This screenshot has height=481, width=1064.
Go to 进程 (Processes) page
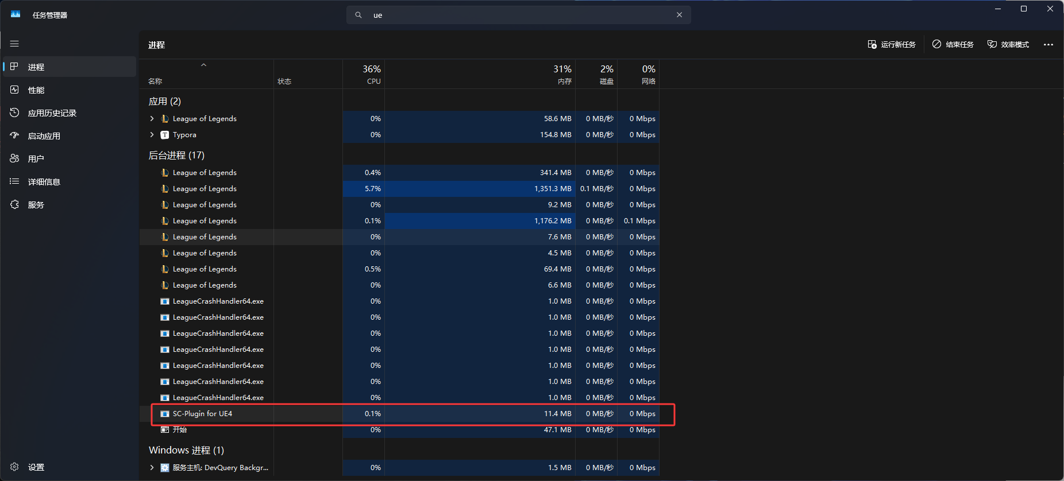click(x=70, y=67)
